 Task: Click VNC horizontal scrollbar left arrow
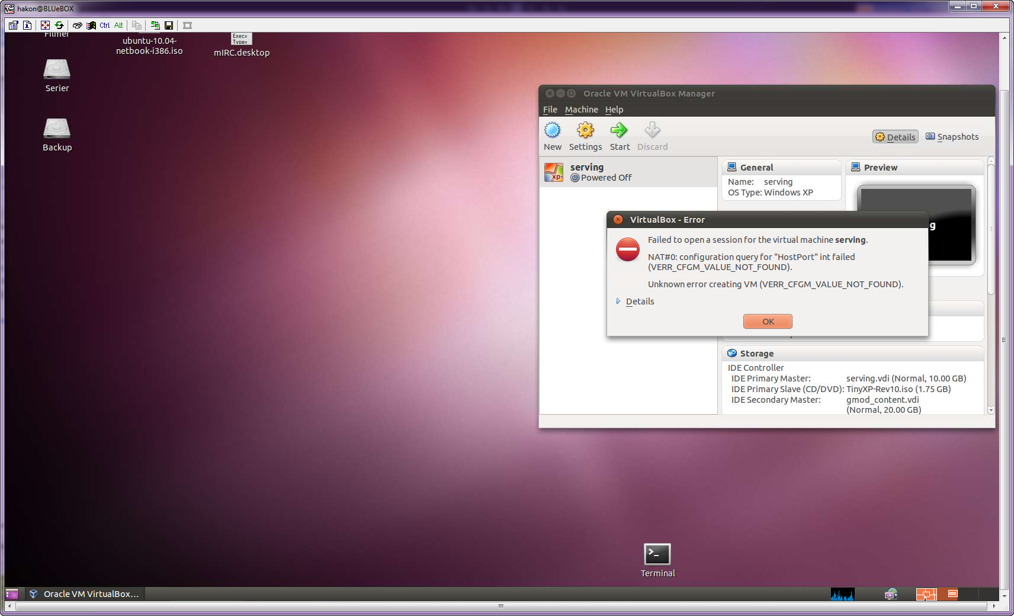(x=9, y=606)
